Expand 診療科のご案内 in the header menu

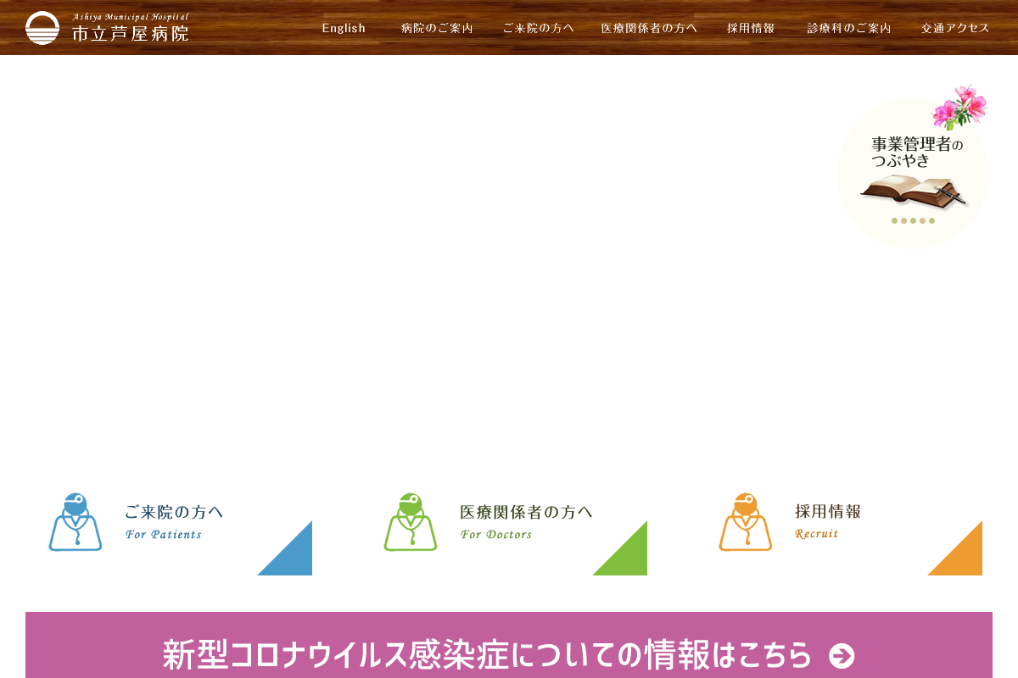[x=849, y=28]
